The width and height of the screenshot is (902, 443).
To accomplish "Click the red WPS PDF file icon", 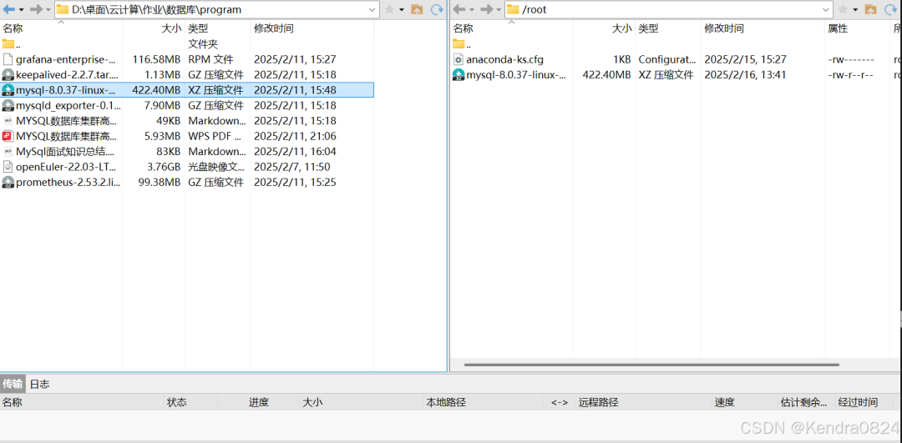I will [x=8, y=136].
